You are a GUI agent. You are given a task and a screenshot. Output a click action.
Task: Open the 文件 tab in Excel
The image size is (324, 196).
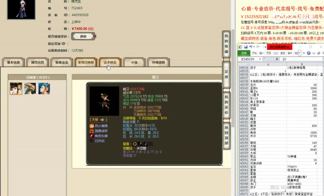244,53
